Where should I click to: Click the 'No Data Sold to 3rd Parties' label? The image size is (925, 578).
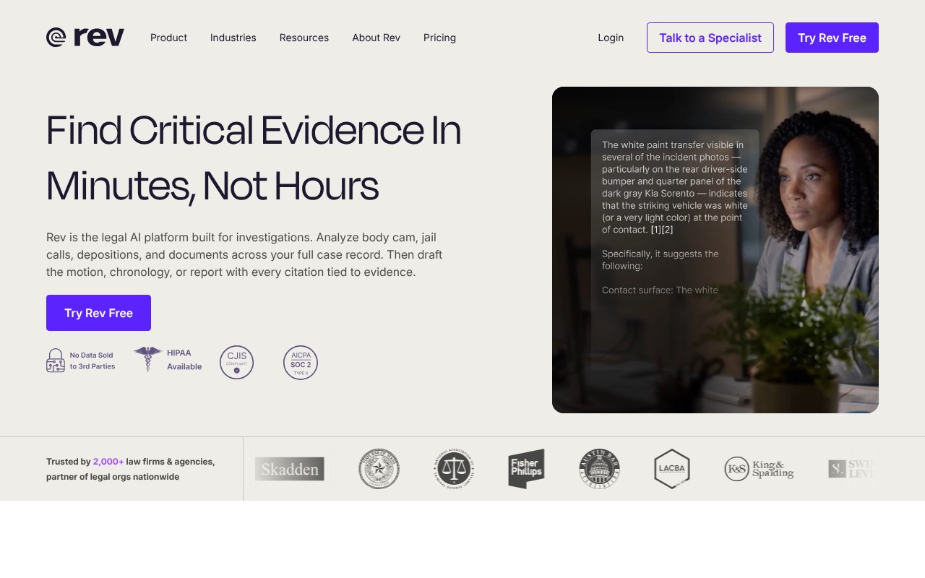(x=92, y=361)
